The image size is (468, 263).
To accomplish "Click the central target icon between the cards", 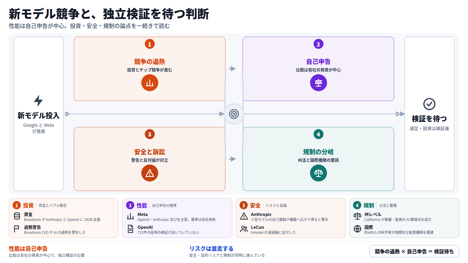I will (x=234, y=114).
